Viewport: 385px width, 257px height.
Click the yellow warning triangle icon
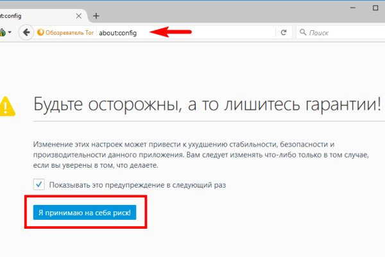point(7,104)
